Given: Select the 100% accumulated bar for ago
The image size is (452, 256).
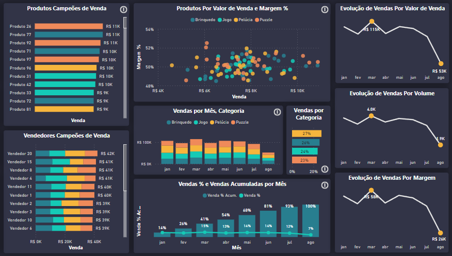Looking at the screenshot, I should click(x=311, y=221).
